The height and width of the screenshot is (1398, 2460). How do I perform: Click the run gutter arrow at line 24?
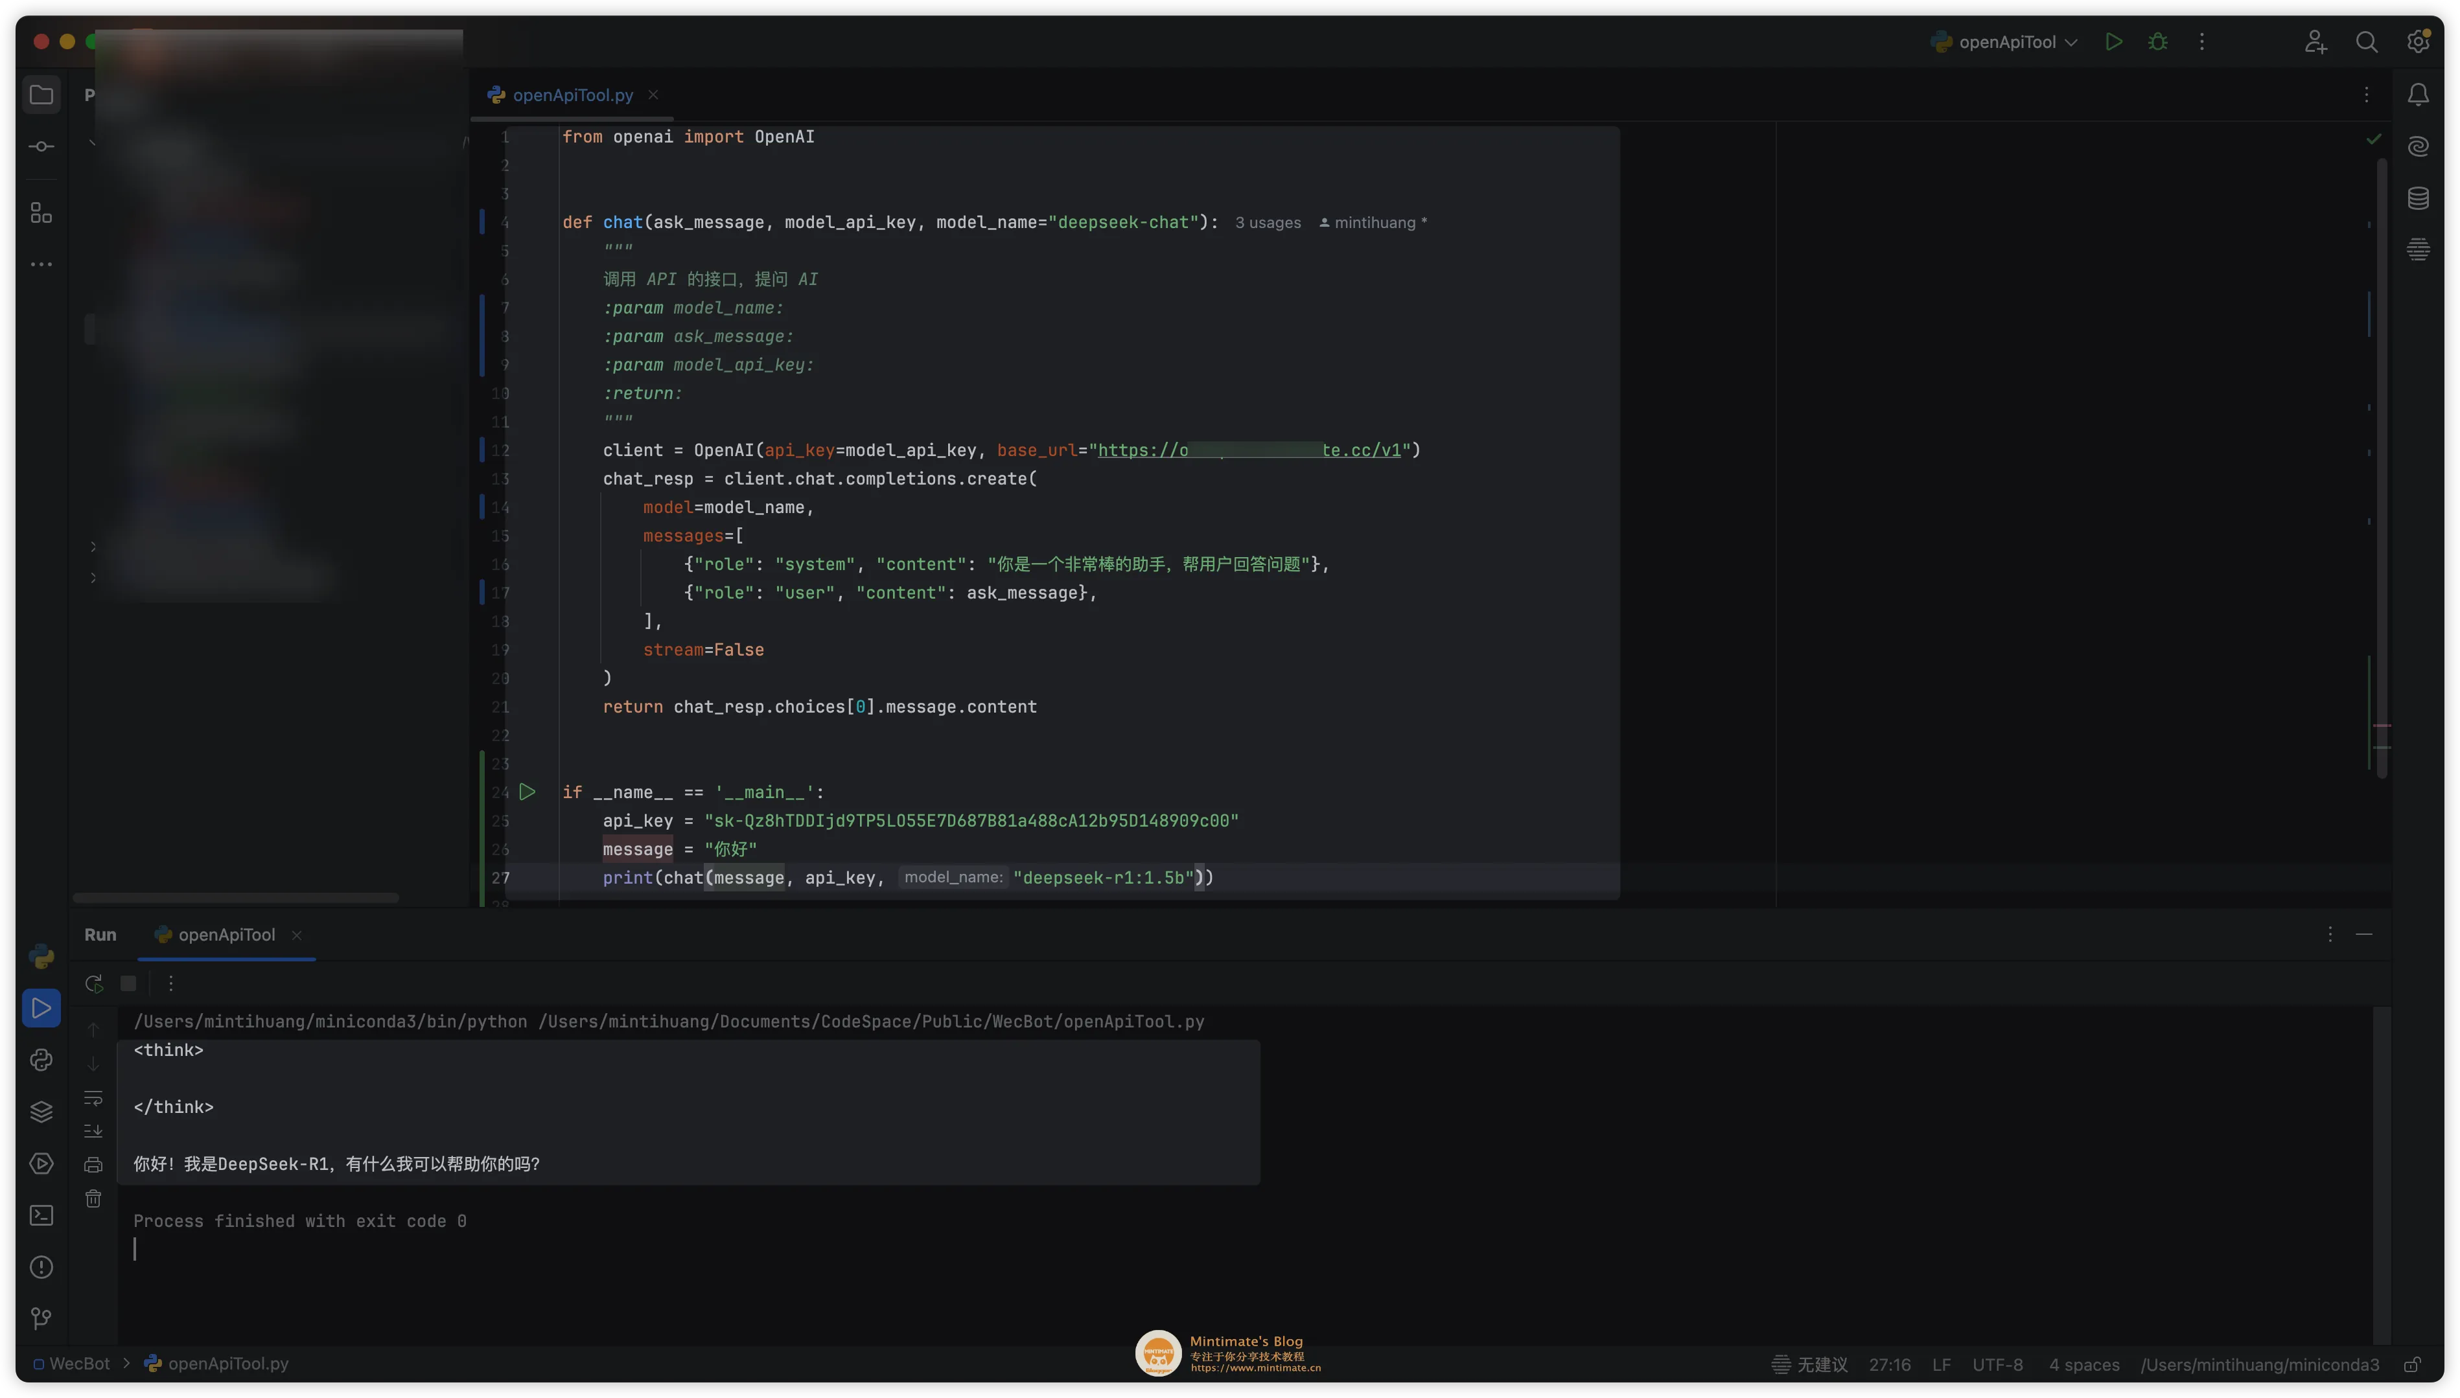[527, 792]
